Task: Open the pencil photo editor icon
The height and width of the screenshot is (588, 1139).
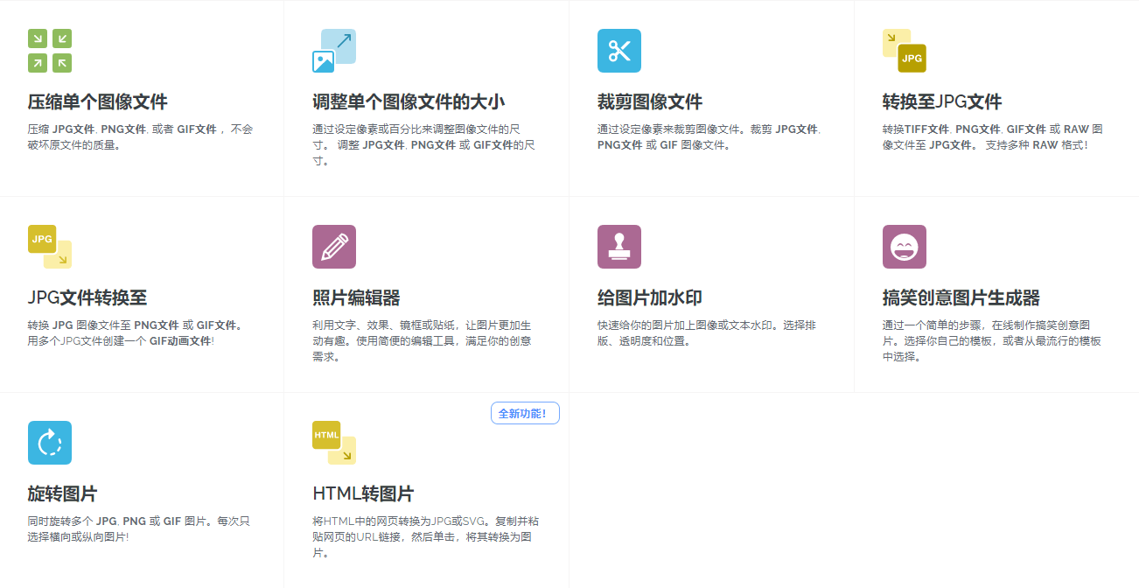Action: point(334,247)
